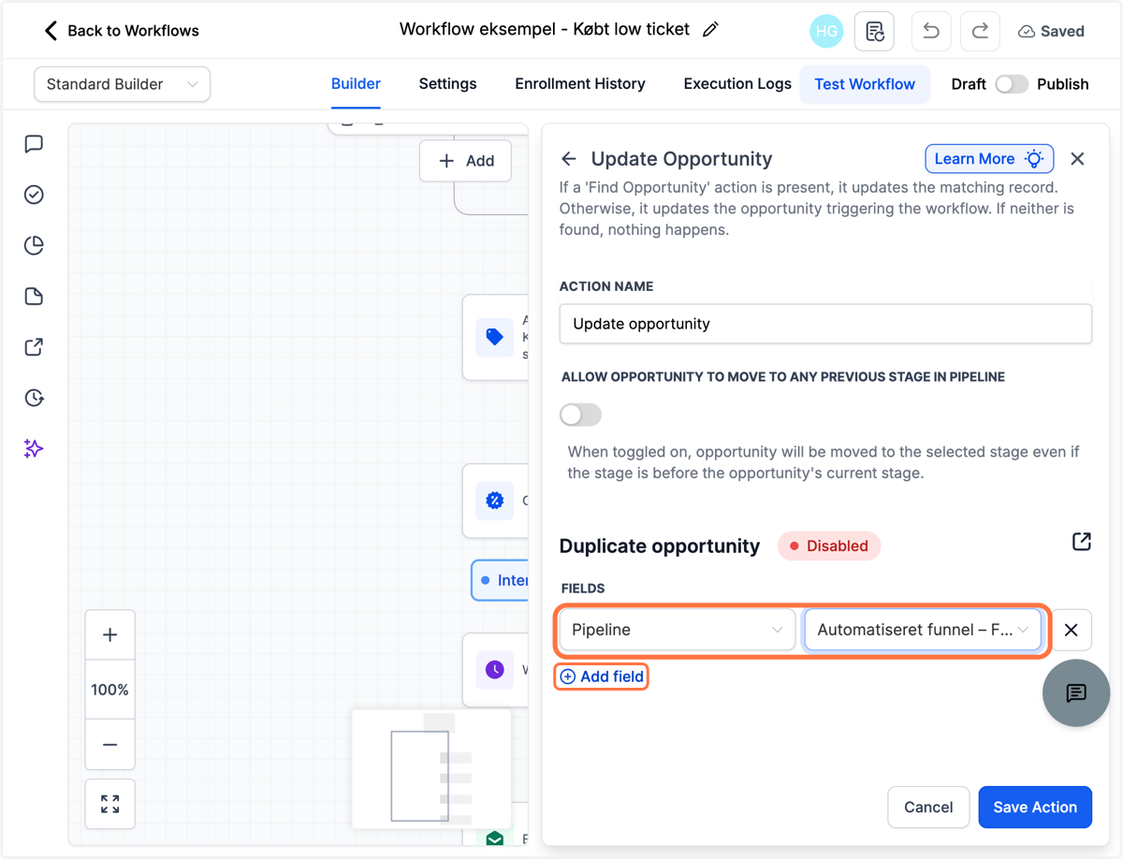Open the Settings tab
1123x859 pixels.
click(x=447, y=83)
